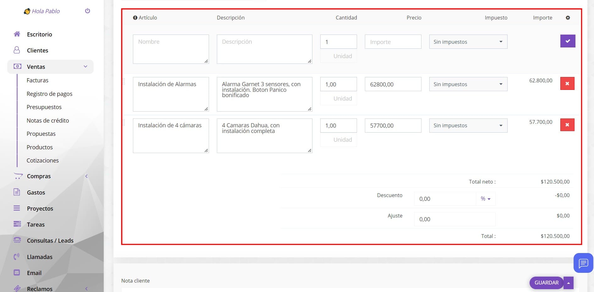Click the Gastos document icon

[17, 192]
